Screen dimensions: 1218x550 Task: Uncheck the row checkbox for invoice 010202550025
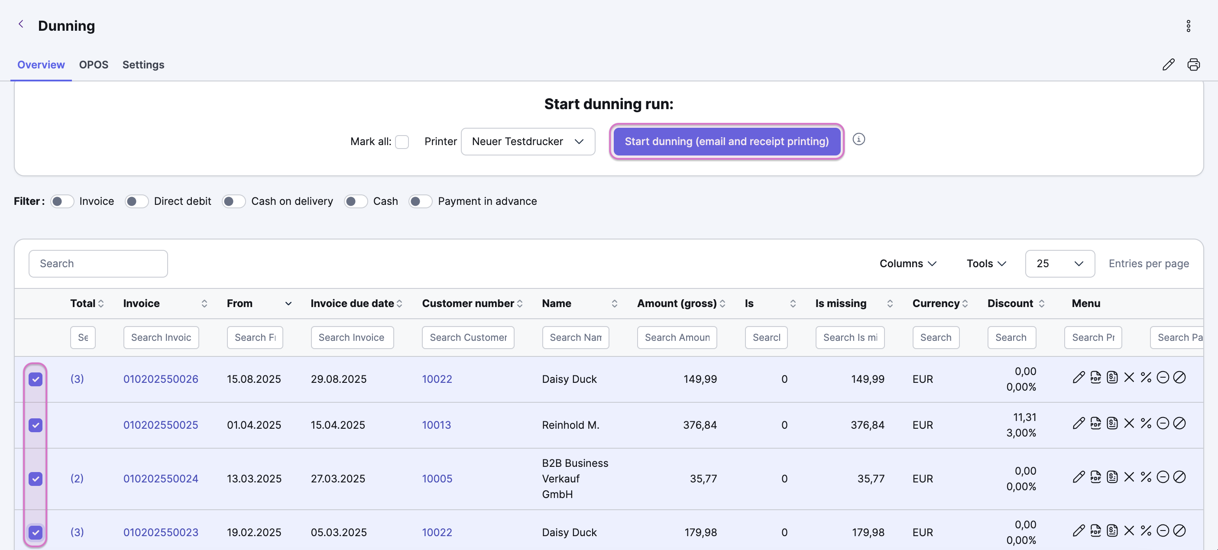click(36, 425)
